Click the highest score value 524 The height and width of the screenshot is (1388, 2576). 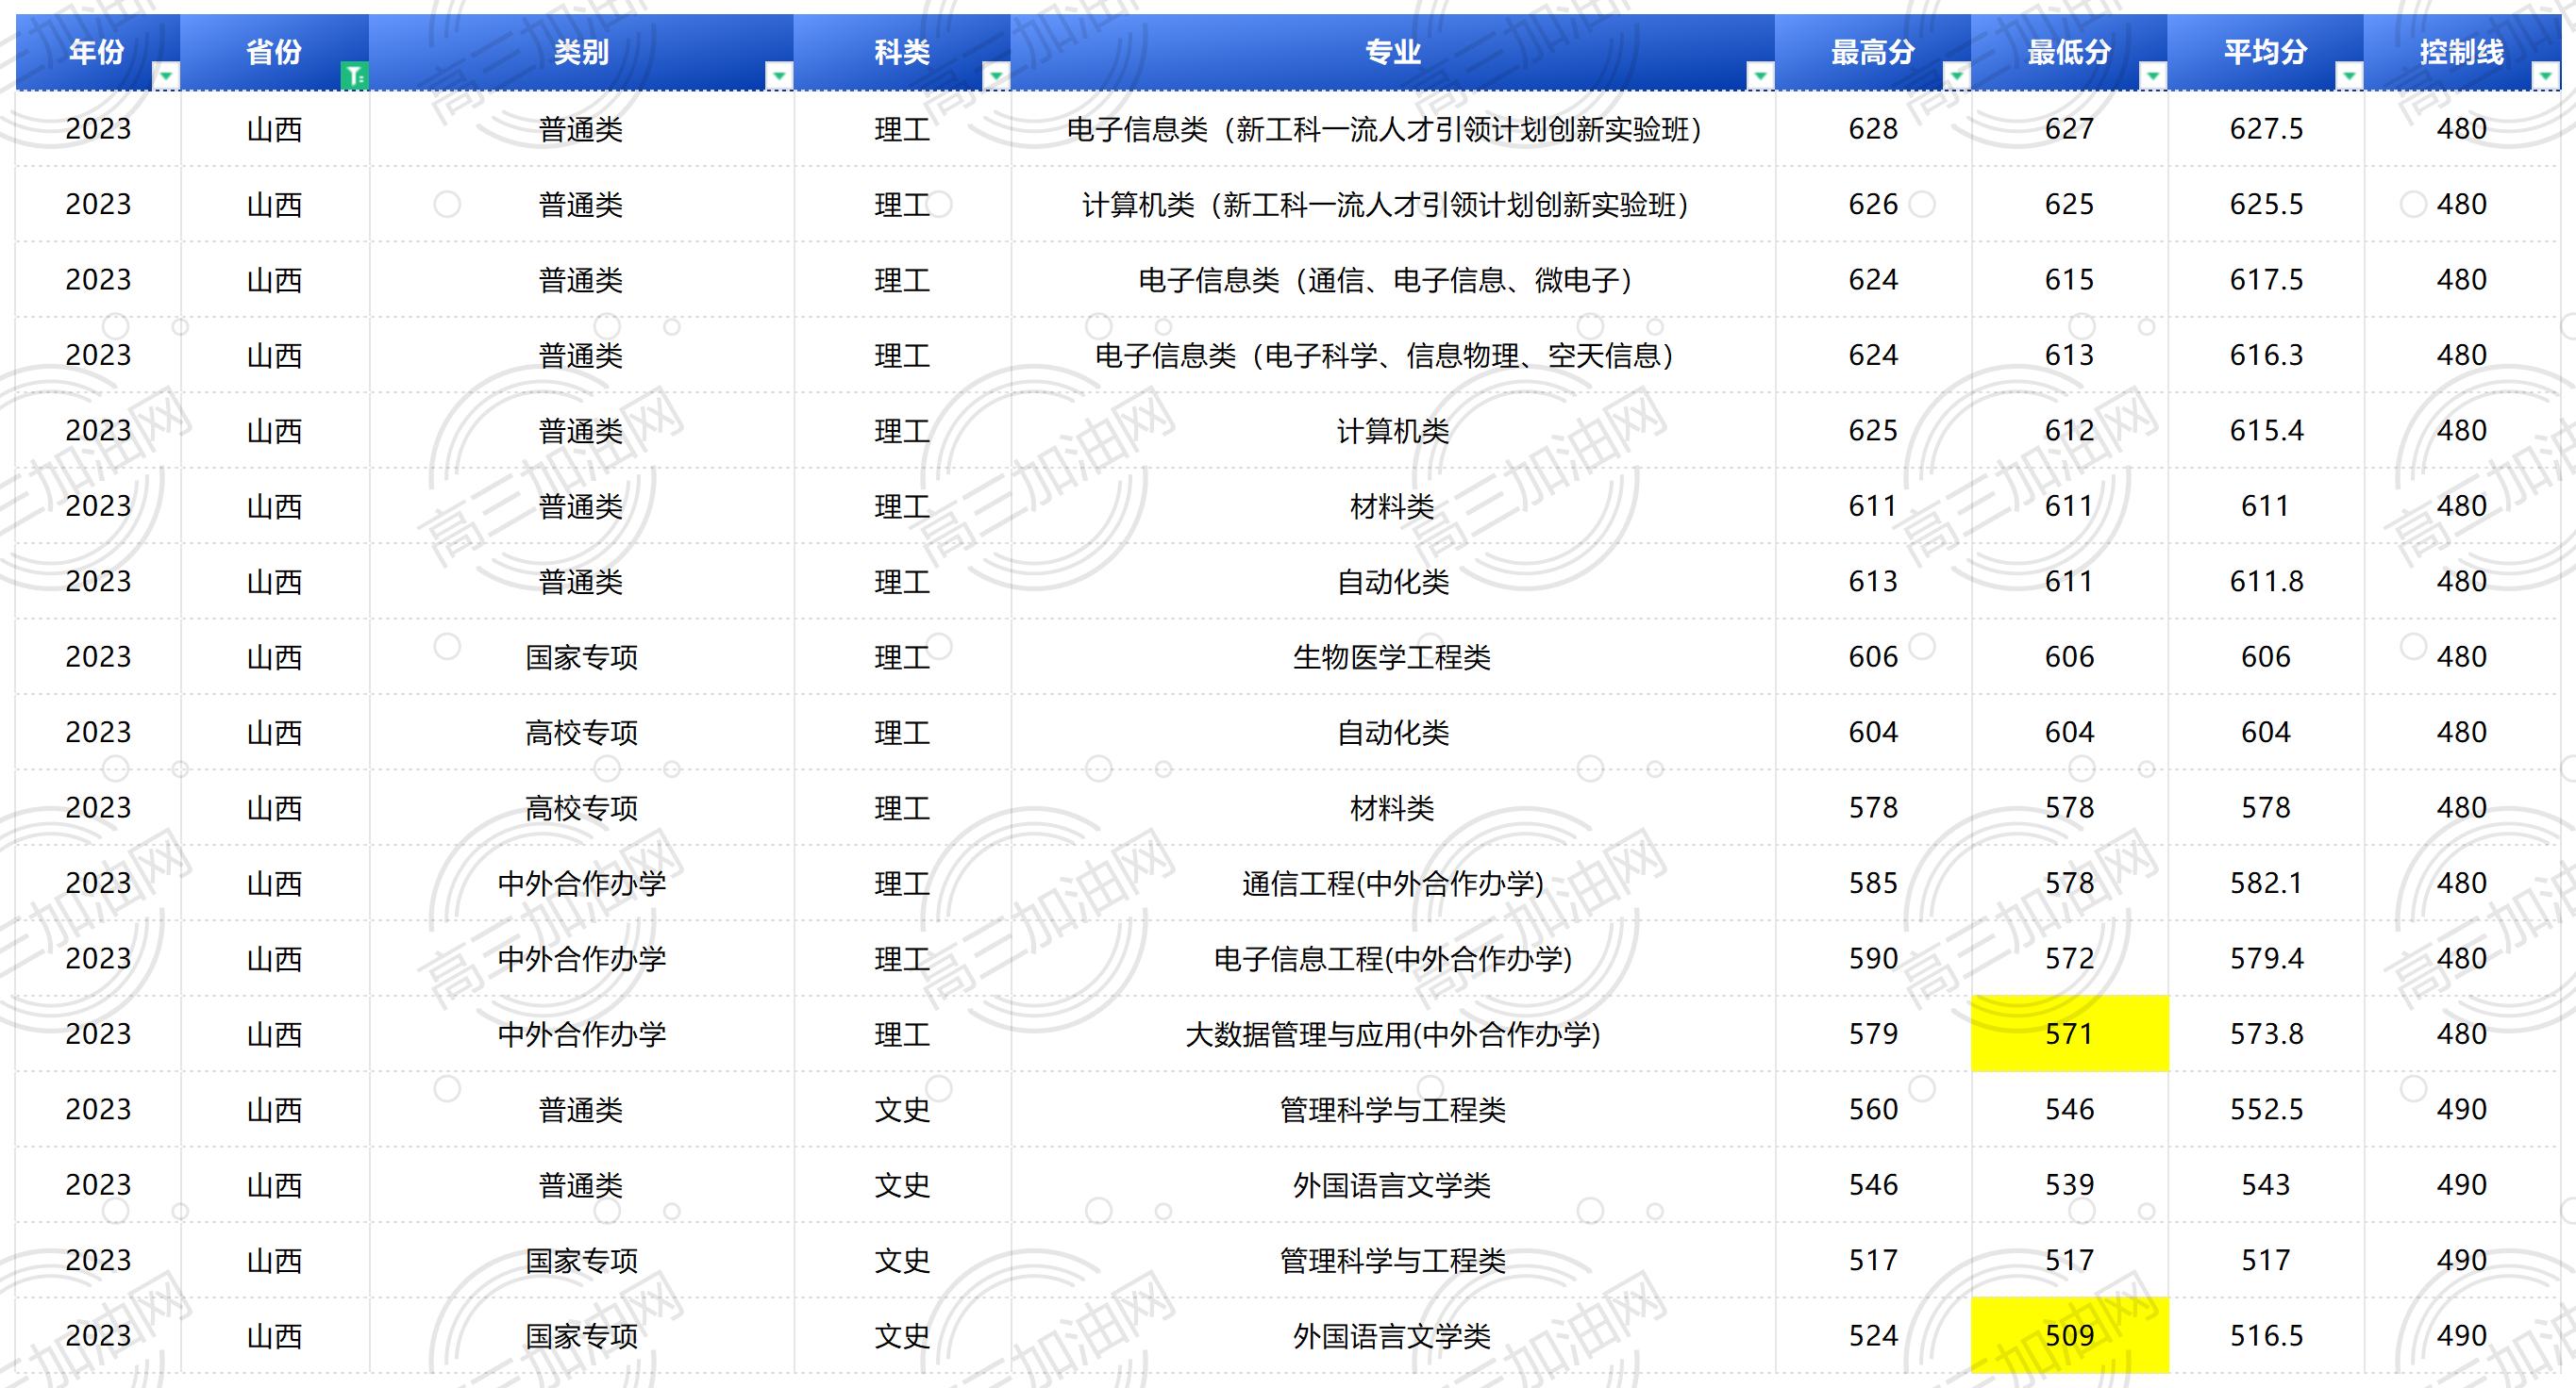[1873, 1335]
